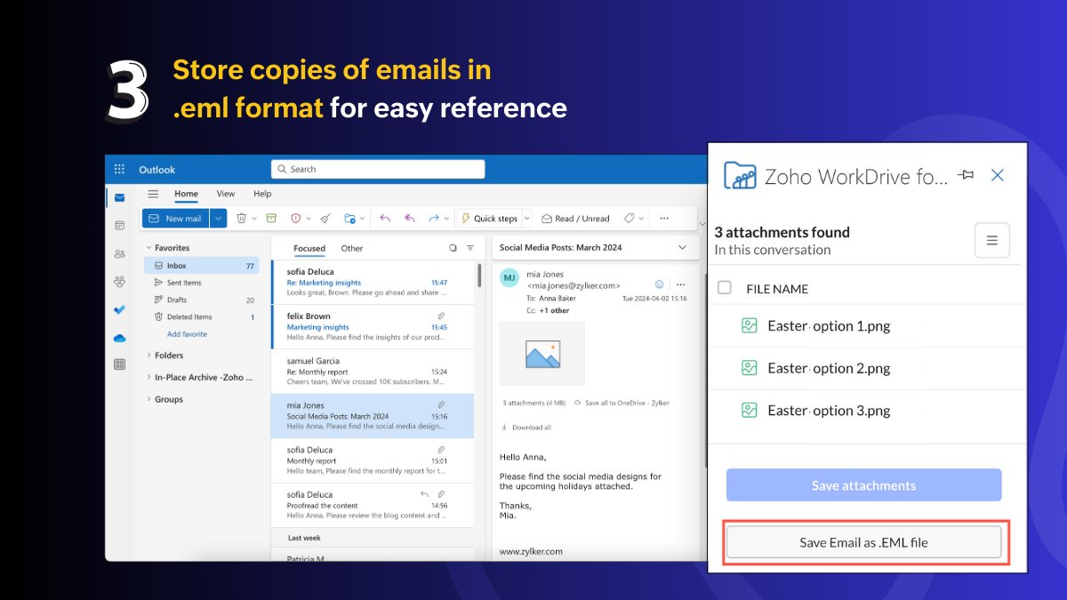The height and width of the screenshot is (600, 1067).
Task: Open Delete options dropdown arrow
Action: 254,219
